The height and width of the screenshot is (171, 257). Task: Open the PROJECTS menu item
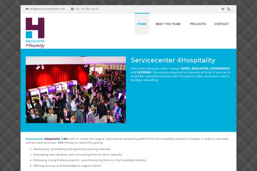coord(198,24)
